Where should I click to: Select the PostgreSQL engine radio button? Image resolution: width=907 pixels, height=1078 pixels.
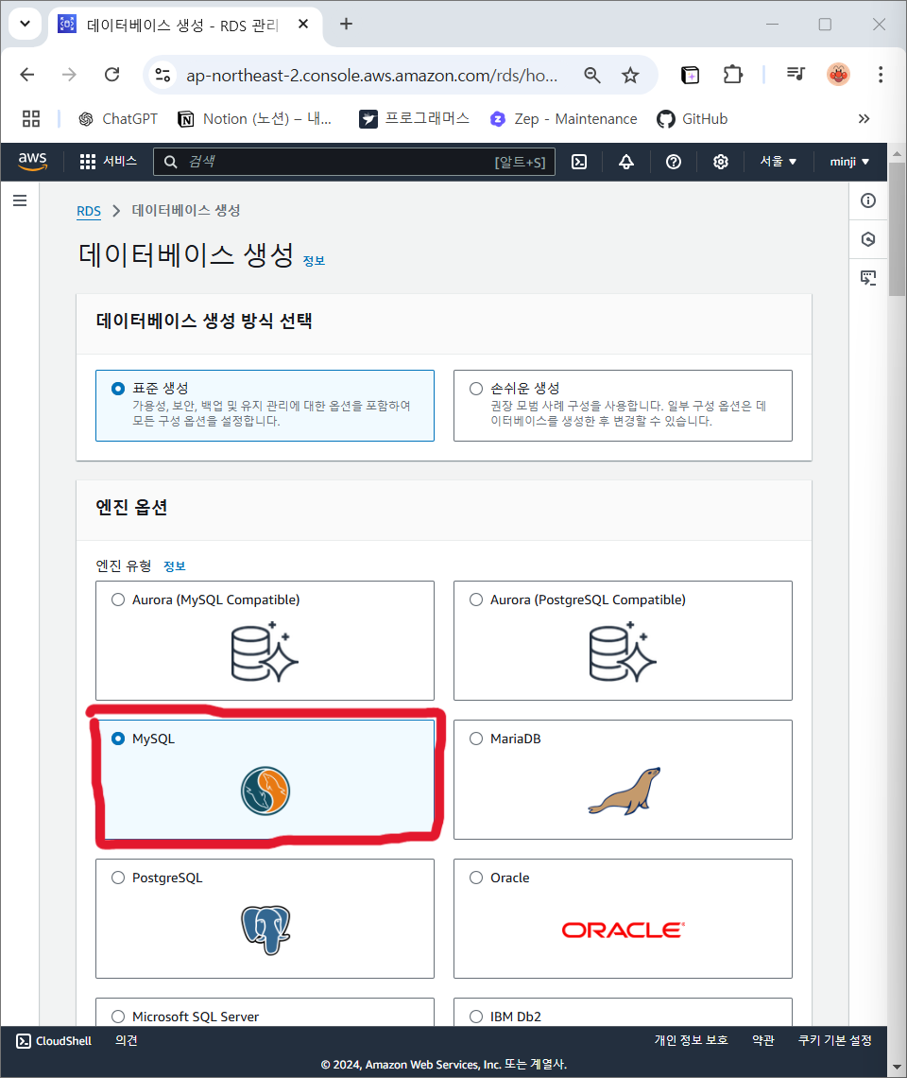(118, 878)
